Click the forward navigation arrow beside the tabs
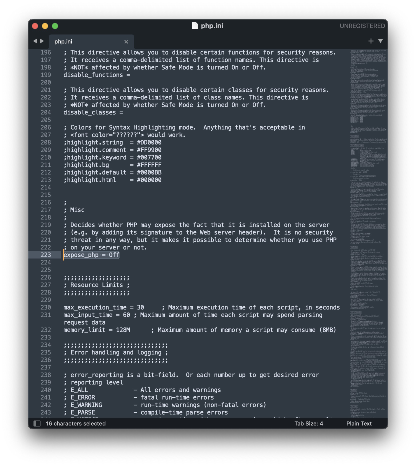Image resolution: width=416 pixels, height=466 pixels. coord(42,41)
